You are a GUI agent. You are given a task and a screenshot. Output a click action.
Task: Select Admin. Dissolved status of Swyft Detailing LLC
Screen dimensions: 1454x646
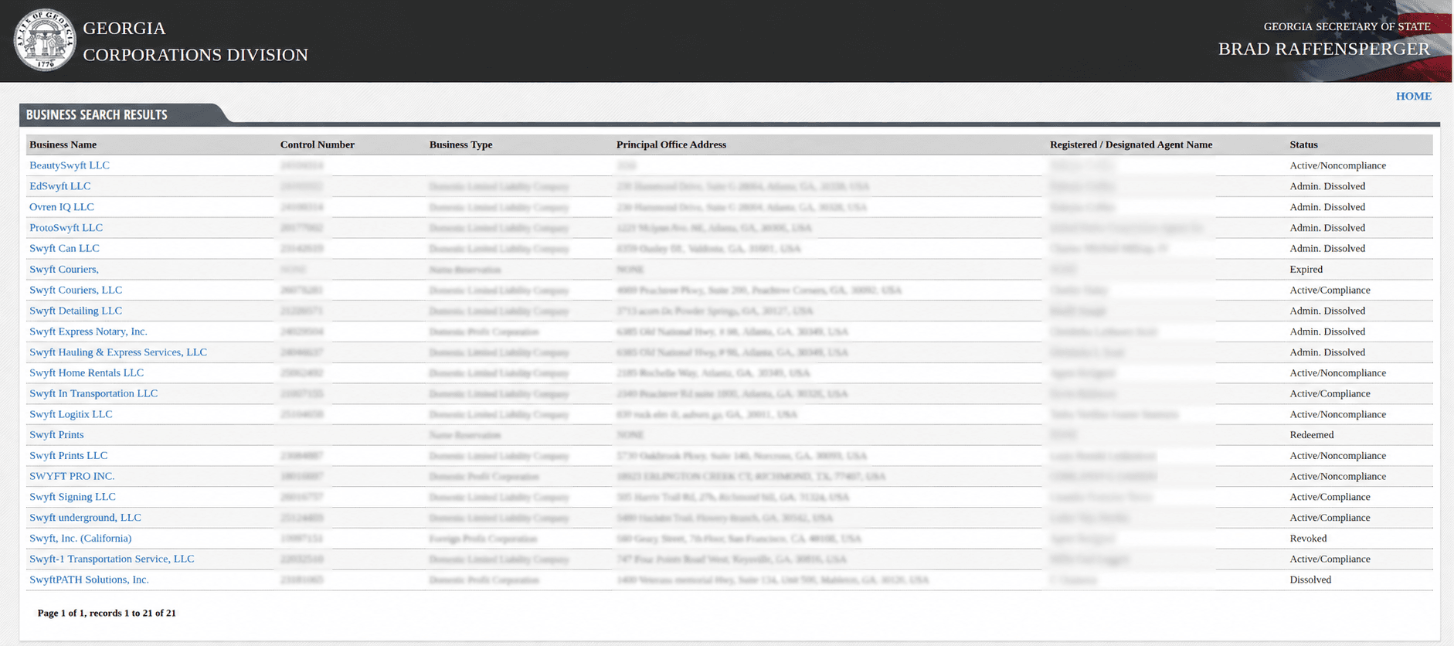[x=1327, y=311]
